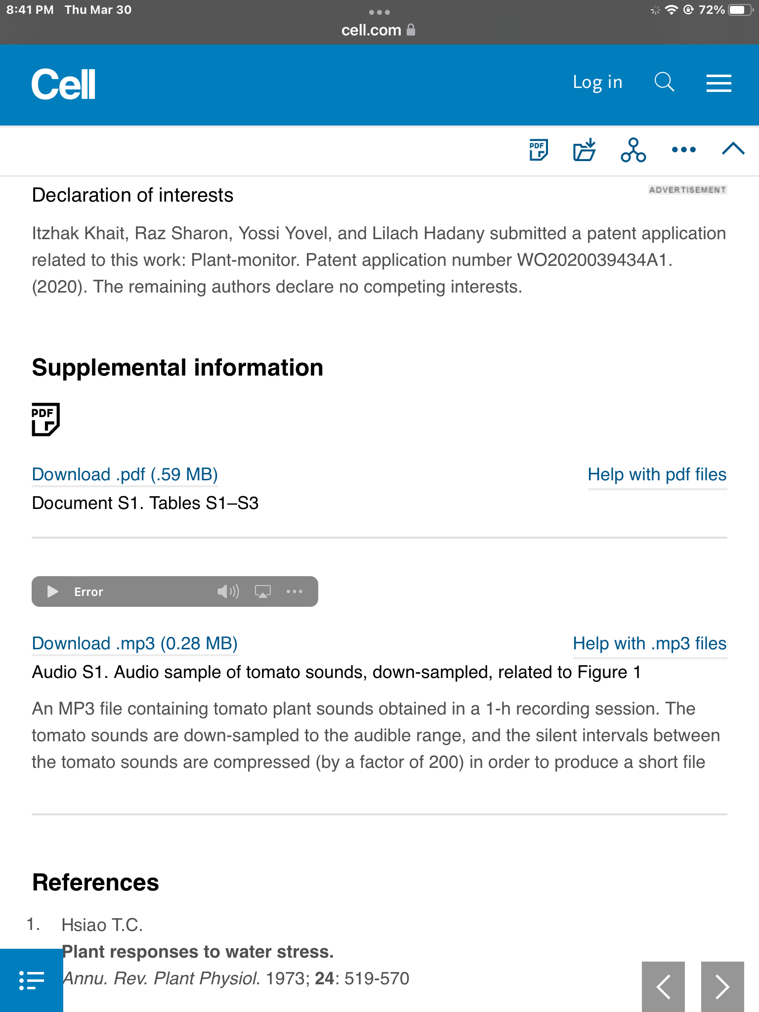Go to the previous article arrow

coord(663,987)
